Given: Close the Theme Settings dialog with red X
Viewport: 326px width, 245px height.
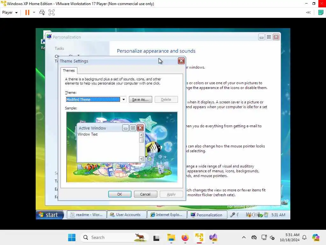Looking at the screenshot, I should coord(181,61).
